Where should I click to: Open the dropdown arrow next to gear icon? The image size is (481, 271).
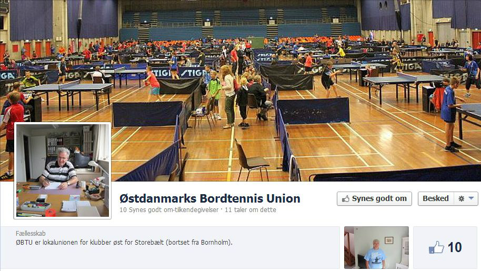[x=471, y=198]
